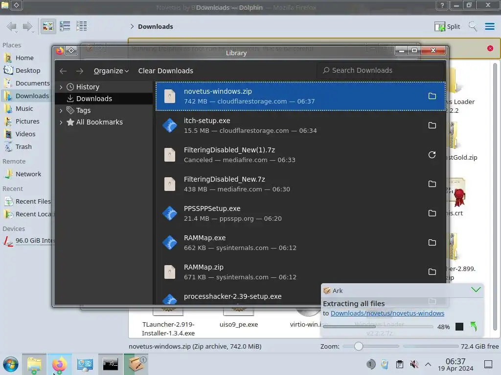This screenshot has height=375, width=501.
Task: Stop the Ark extraction job
Action: coord(459,327)
